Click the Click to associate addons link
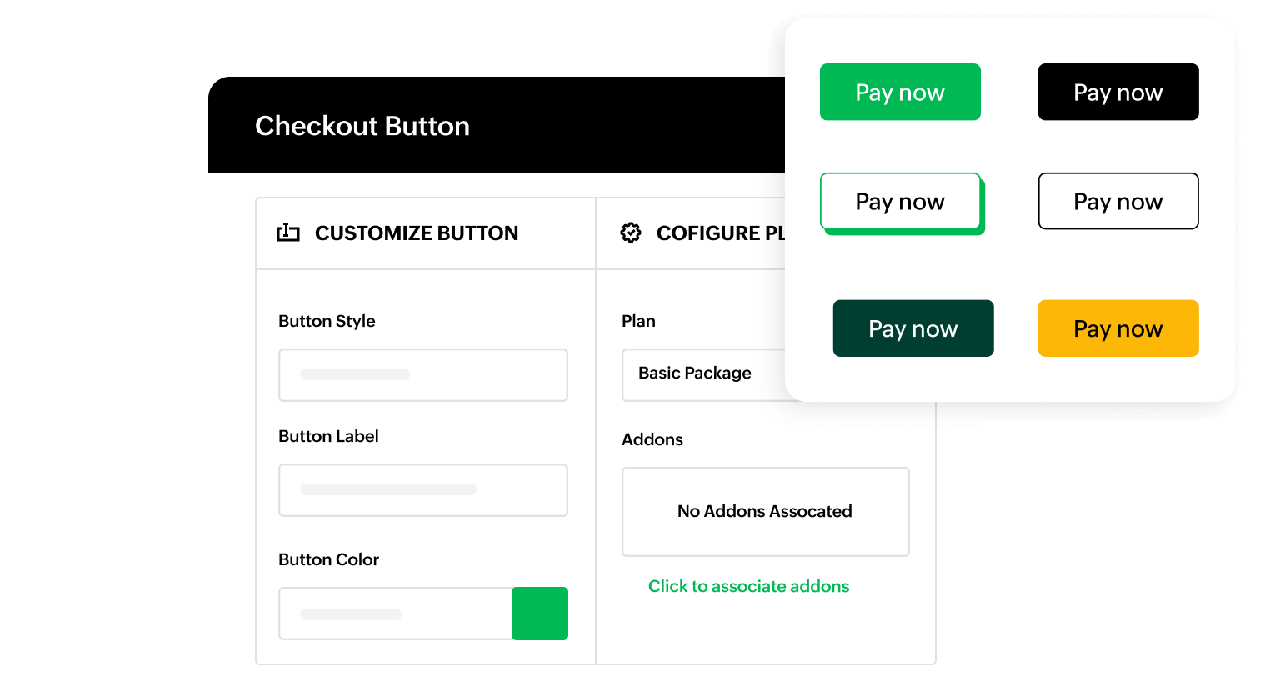This screenshot has height=687, width=1275. (748, 586)
